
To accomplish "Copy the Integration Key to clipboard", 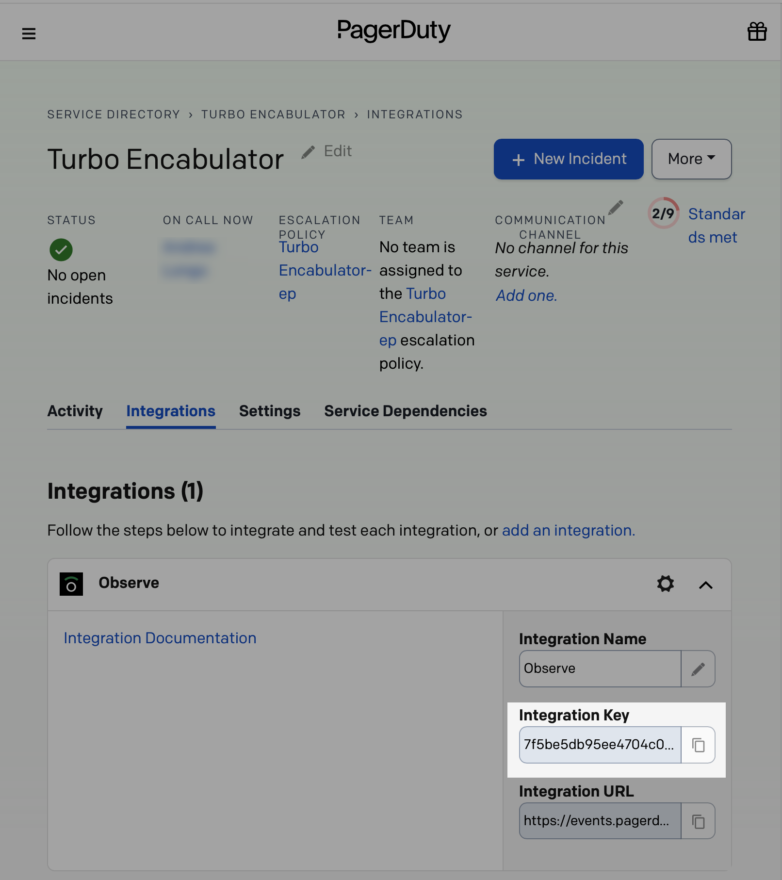I will [698, 745].
